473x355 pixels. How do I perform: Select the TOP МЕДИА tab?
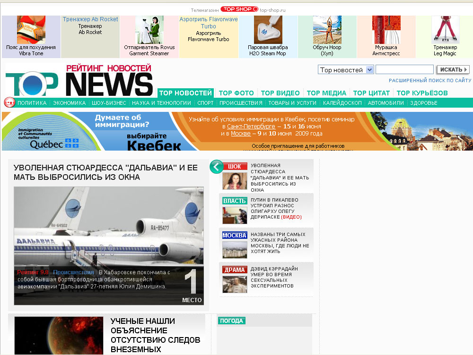326,93
